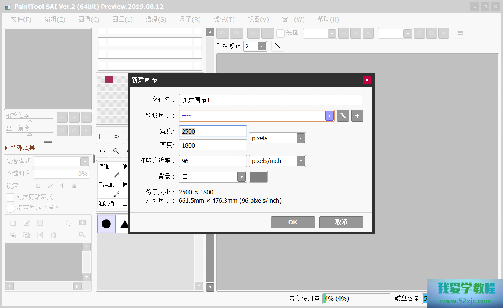
Task: Click the 取消 cancel button
Action: point(341,222)
